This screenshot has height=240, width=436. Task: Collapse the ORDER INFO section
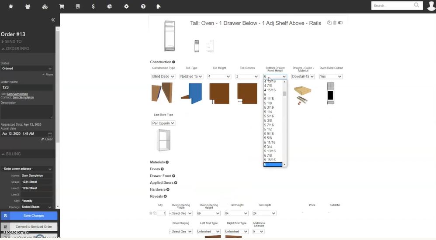click(15, 48)
